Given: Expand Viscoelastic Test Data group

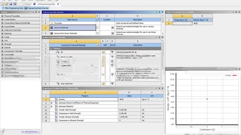Looking at the screenshot, I should (x=3, y=51).
